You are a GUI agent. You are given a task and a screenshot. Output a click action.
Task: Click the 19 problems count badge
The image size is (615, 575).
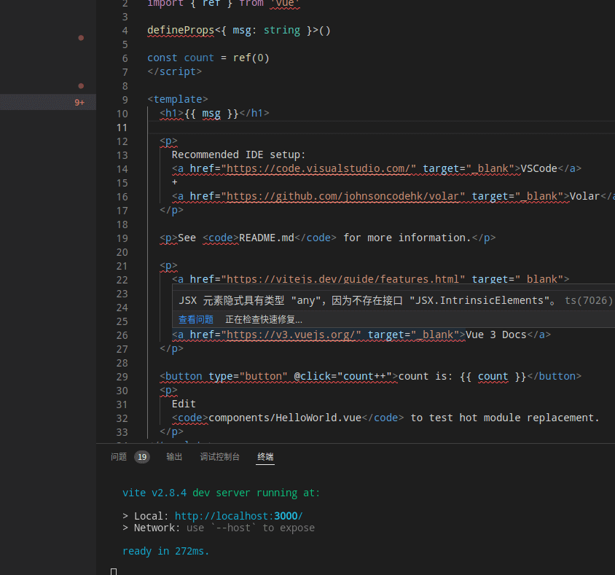(142, 457)
